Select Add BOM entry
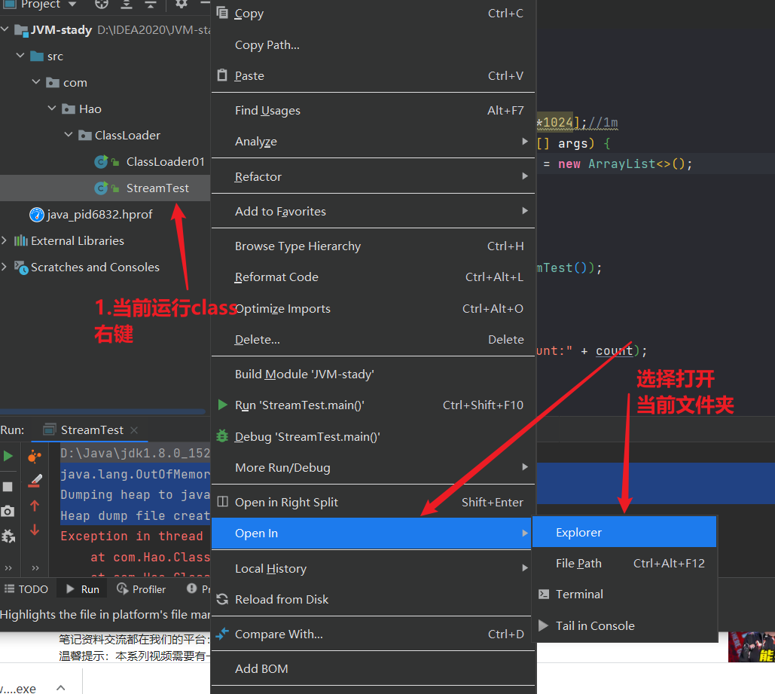The height and width of the screenshot is (694, 775). (373, 669)
